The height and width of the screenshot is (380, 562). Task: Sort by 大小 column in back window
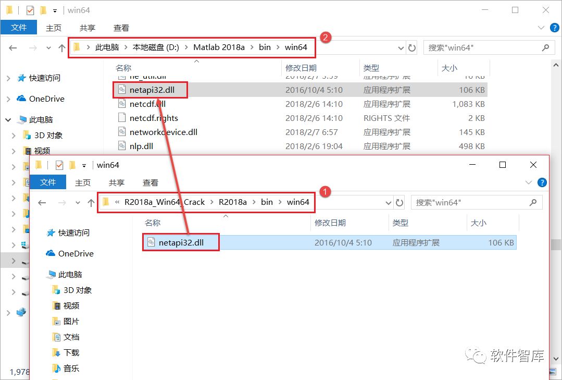pos(449,68)
